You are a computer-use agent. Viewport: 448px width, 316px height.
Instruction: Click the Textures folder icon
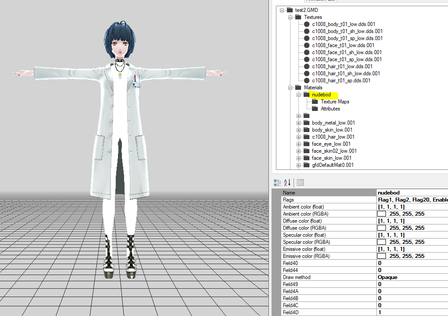tap(298, 17)
